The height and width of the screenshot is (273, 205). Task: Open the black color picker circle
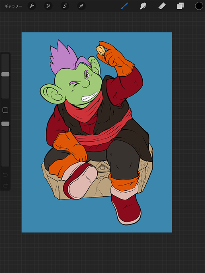[x=199, y=6]
